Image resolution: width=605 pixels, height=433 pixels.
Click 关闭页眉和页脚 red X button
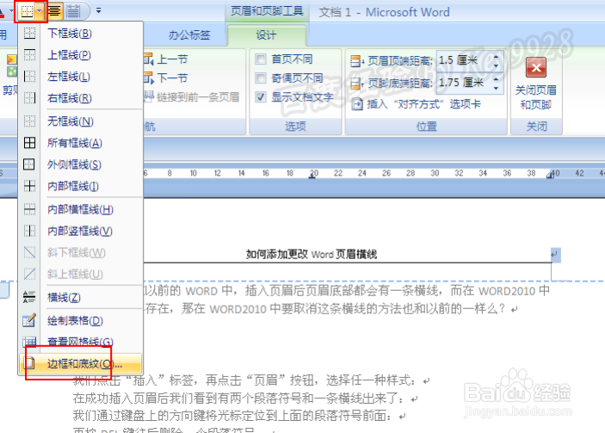(x=536, y=68)
